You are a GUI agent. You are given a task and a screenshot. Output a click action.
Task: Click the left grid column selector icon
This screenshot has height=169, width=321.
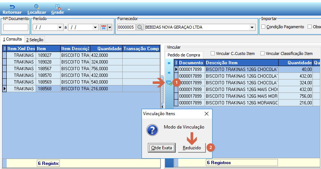(4, 49)
